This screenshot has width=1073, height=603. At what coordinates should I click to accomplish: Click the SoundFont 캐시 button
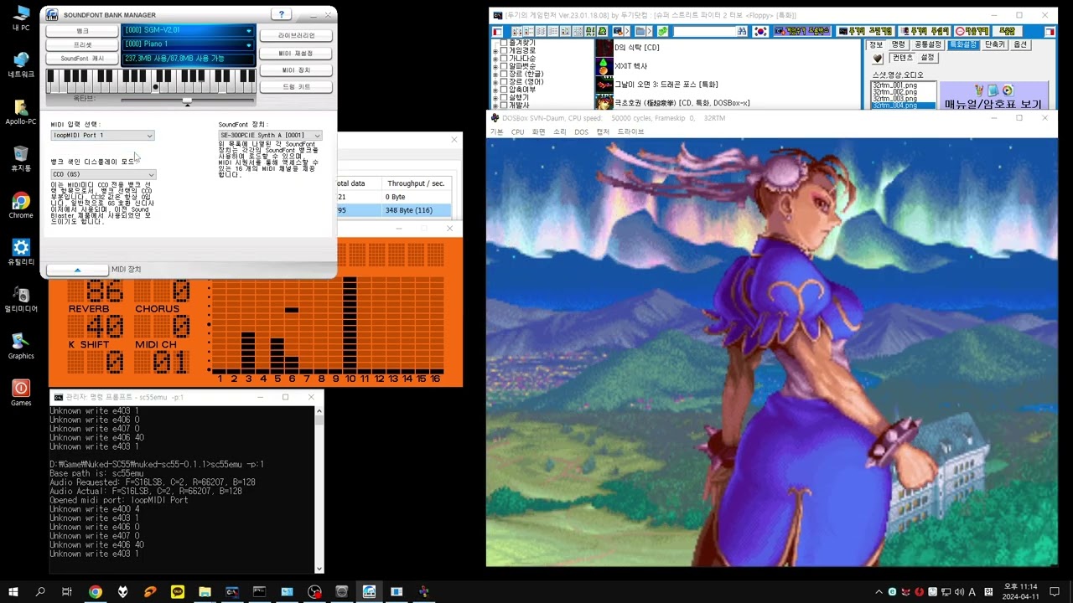[x=82, y=59]
